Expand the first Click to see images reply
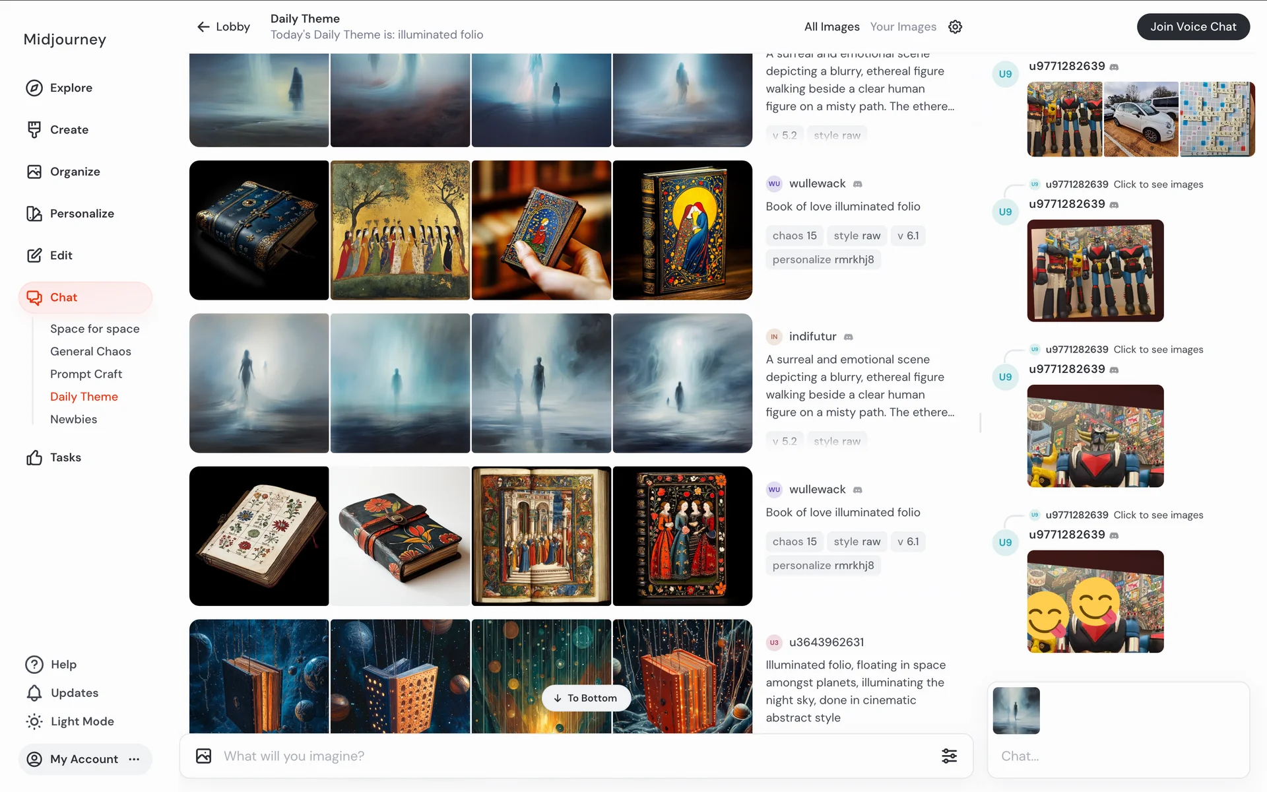This screenshot has width=1267, height=792. 1157,184
